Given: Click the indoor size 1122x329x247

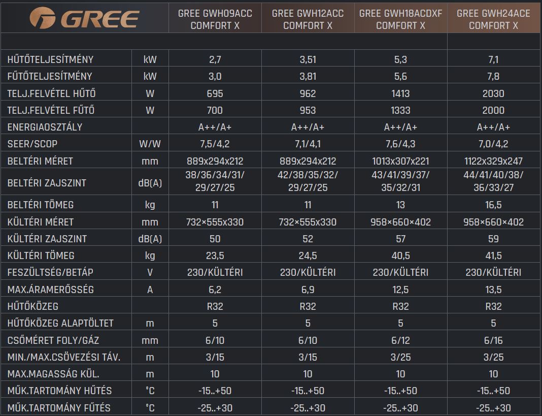Looking at the screenshot, I should [493, 162].
